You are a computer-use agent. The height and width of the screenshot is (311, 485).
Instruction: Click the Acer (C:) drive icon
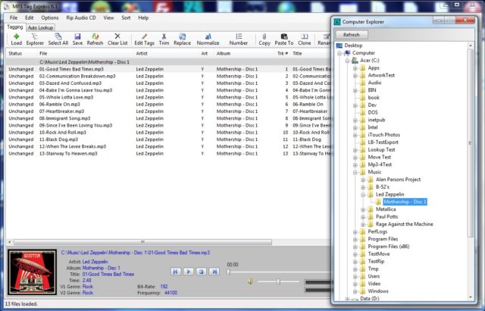[x=355, y=61]
